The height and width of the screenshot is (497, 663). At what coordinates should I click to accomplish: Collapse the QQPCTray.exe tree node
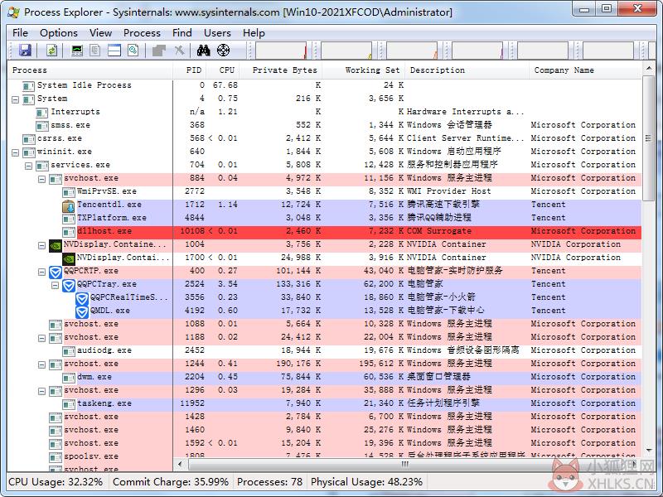55,285
